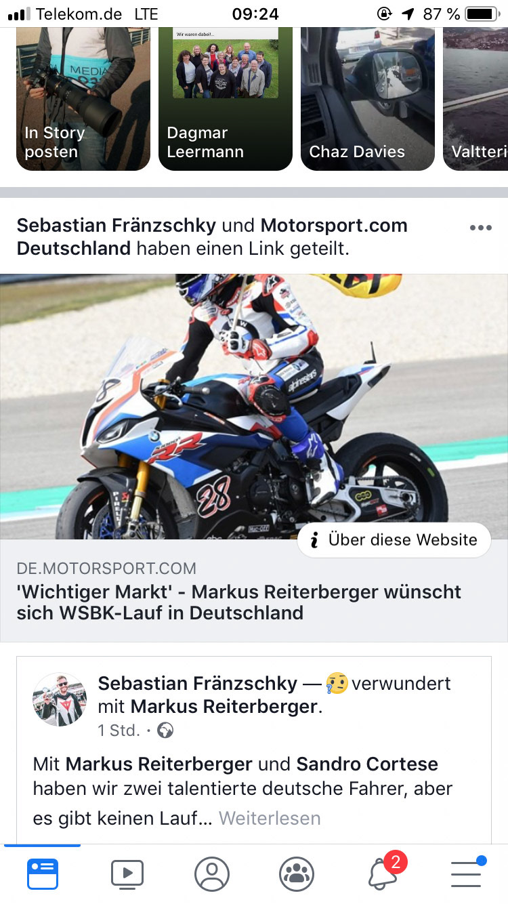This screenshot has height=904, width=508.
Task: Open Motorsport.com Deutschland page link
Action: (x=212, y=237)
